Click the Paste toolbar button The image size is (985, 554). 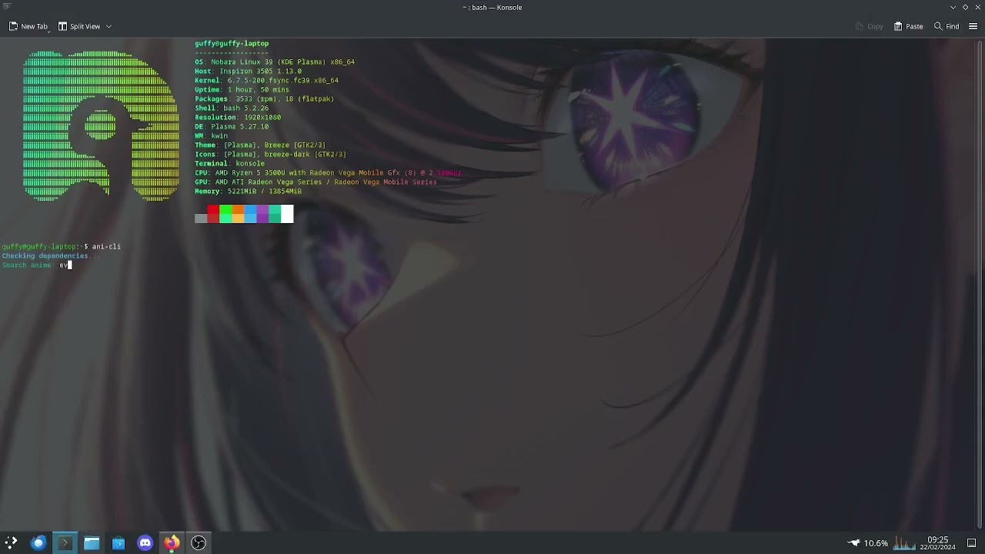908,26
